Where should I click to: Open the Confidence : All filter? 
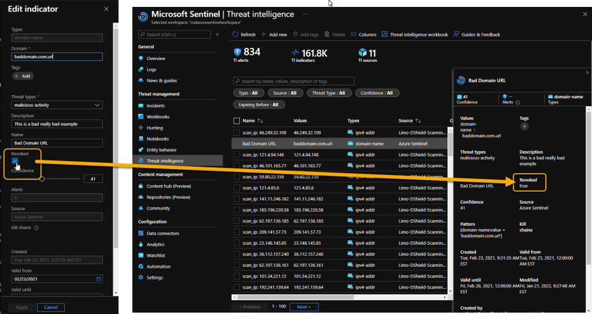[x=377, y=93]
